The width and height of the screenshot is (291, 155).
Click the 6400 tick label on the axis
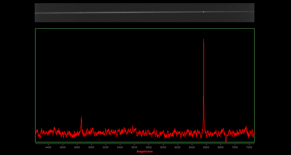pyautogui.click(x=192, y=147)
